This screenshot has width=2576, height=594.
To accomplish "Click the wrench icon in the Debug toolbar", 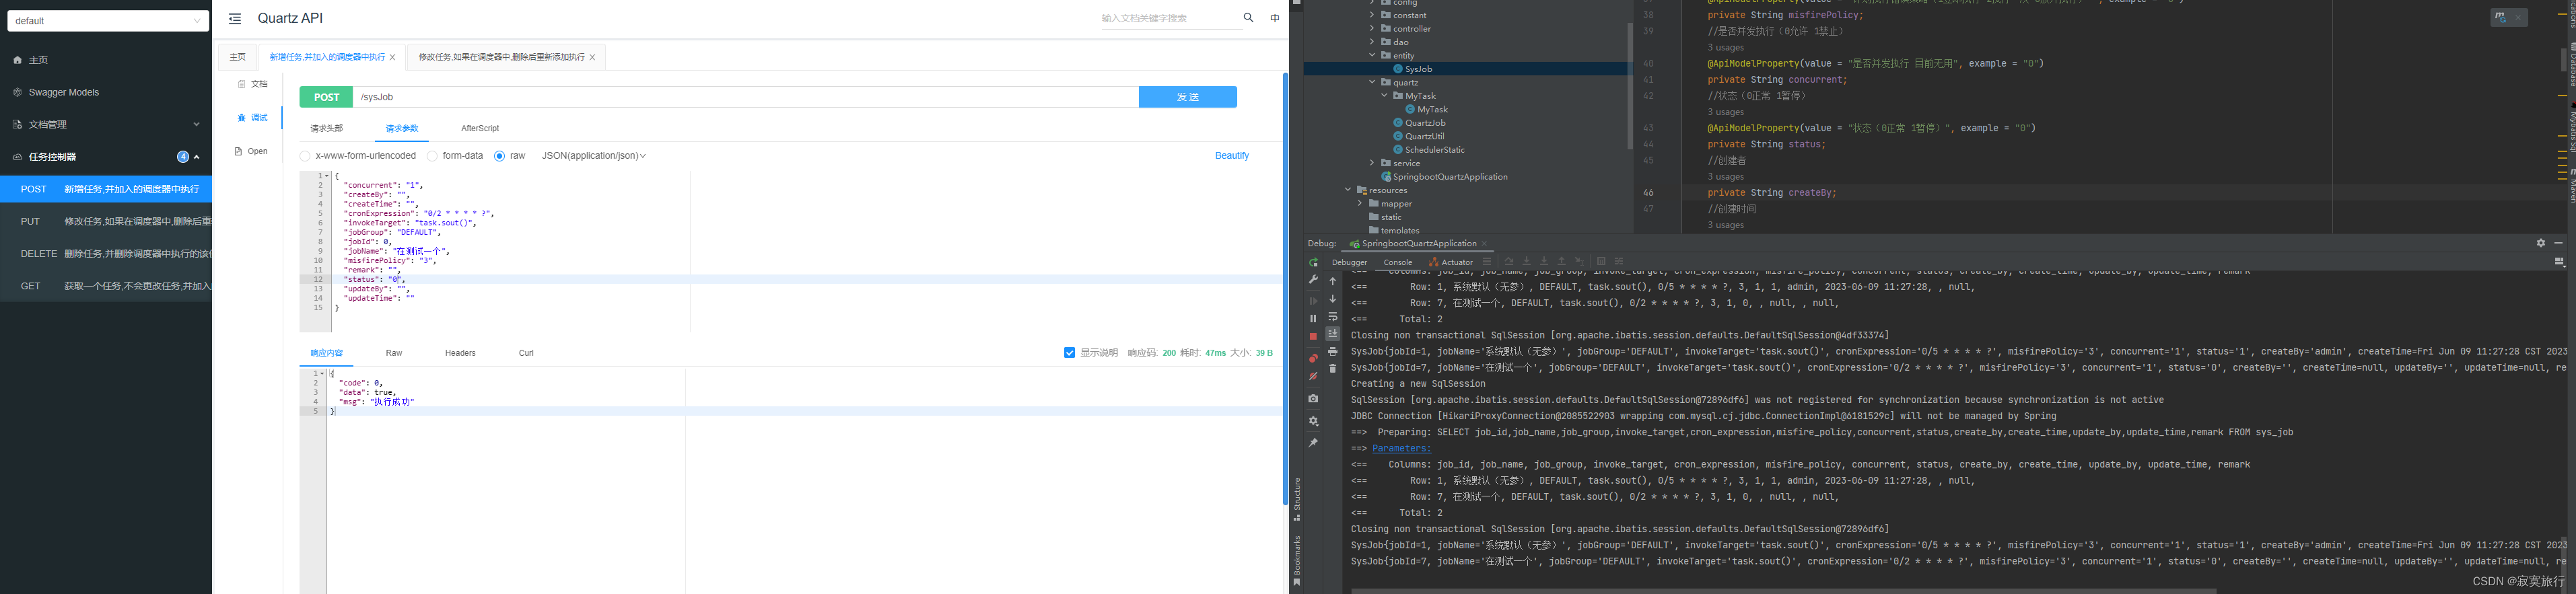I will point(1313,280).
